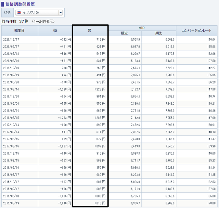Click the 売 column header
This screenshot has height=208, width=219.
click(55, 30)
